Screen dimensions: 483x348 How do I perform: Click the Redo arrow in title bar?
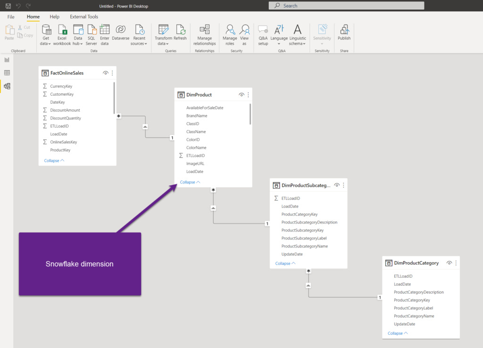[28, 6]
